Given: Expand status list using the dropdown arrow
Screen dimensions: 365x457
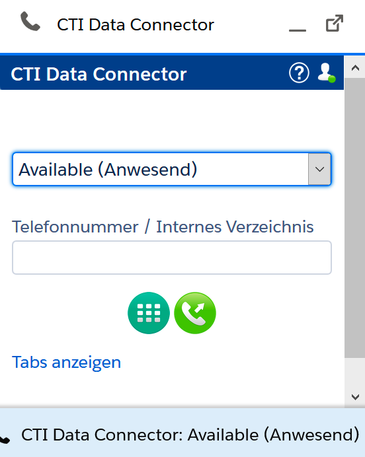Looking at the screenshot, I should click(x=319, y=169).
